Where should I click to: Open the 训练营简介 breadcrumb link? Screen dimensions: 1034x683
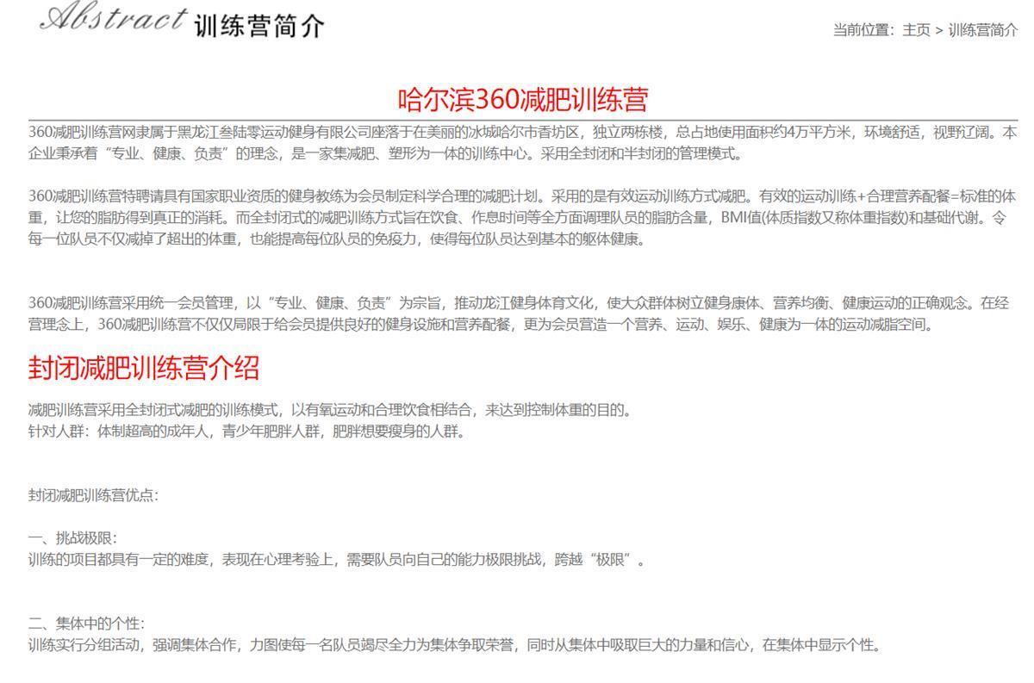tap(983, 30)
